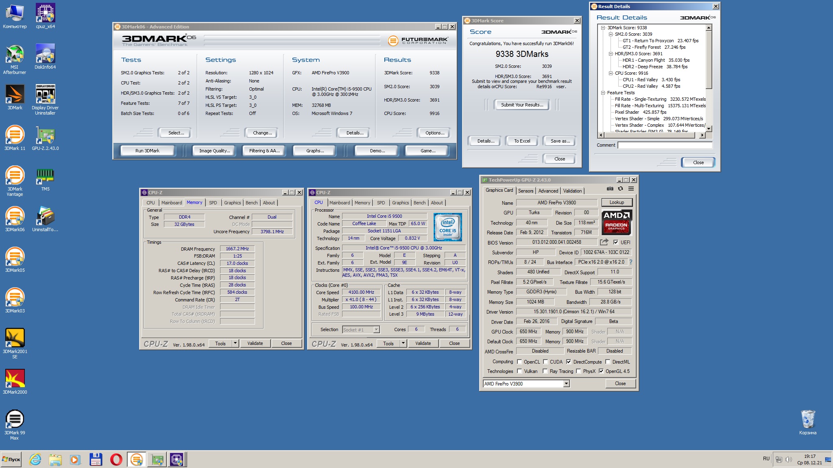Collapse the SM2.0 Score: 3039 tree node
The height and width of the screenshot is (468, 833).
coord(611,34)
